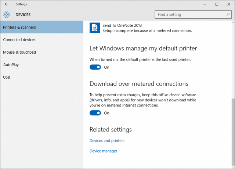The width and height of the screenshot is (235, 169).
Task: Select the AutoPlay category
Action: [42, 65]
